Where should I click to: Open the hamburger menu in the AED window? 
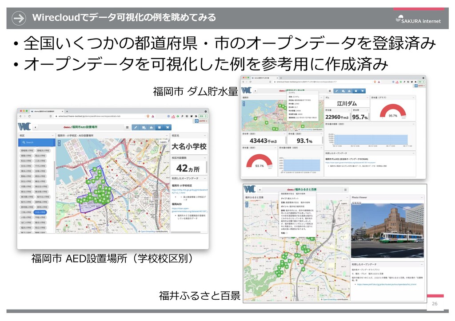127,127
